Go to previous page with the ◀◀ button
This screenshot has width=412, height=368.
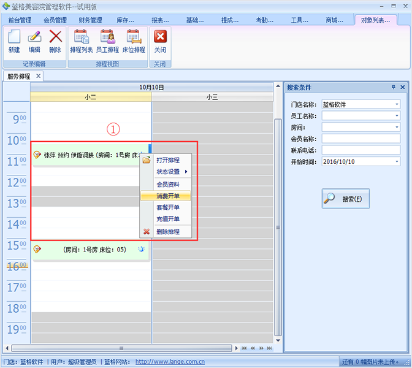(x=253, y=348)
